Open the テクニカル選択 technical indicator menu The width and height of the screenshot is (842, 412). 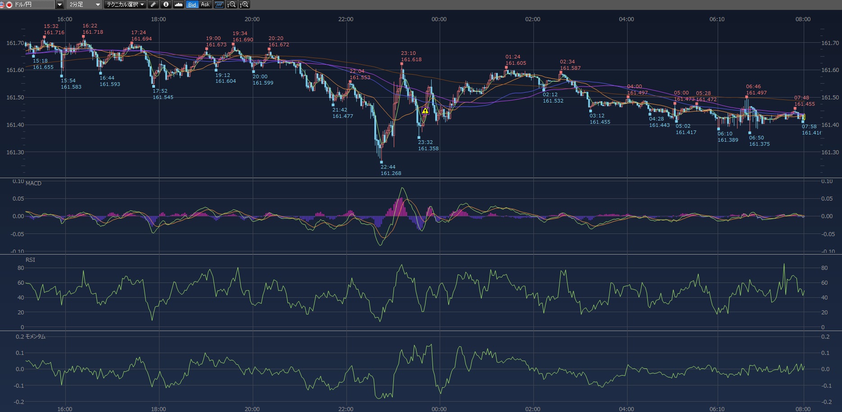pyautogui.click(x=125, y=4)
